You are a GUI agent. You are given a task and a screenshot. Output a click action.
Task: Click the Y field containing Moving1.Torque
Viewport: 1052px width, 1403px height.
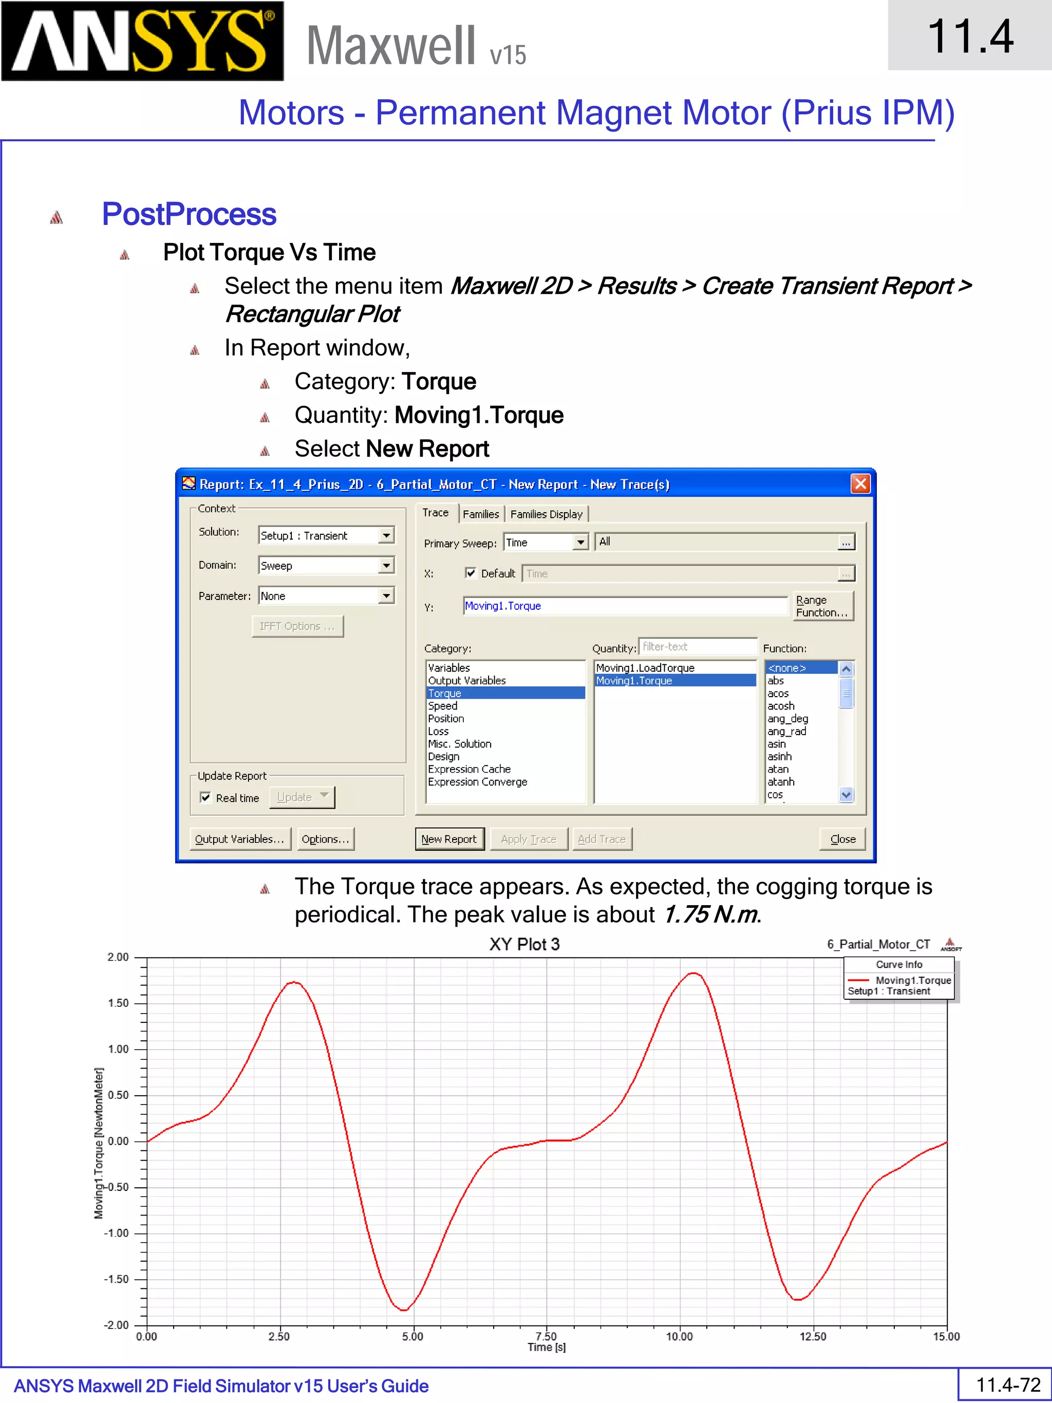pos(625,606)
